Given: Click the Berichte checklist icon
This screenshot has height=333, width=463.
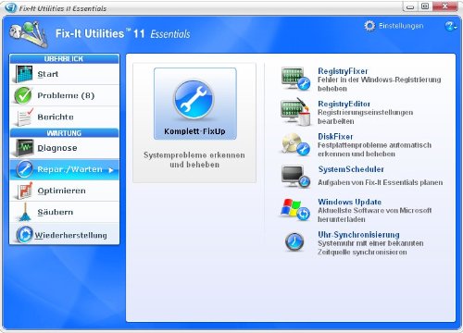Looking at the screenshot, I should pos(24,117).
